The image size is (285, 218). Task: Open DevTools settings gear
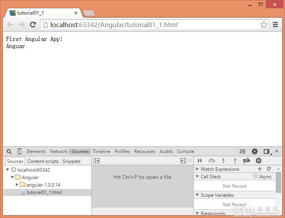(254, 151)
